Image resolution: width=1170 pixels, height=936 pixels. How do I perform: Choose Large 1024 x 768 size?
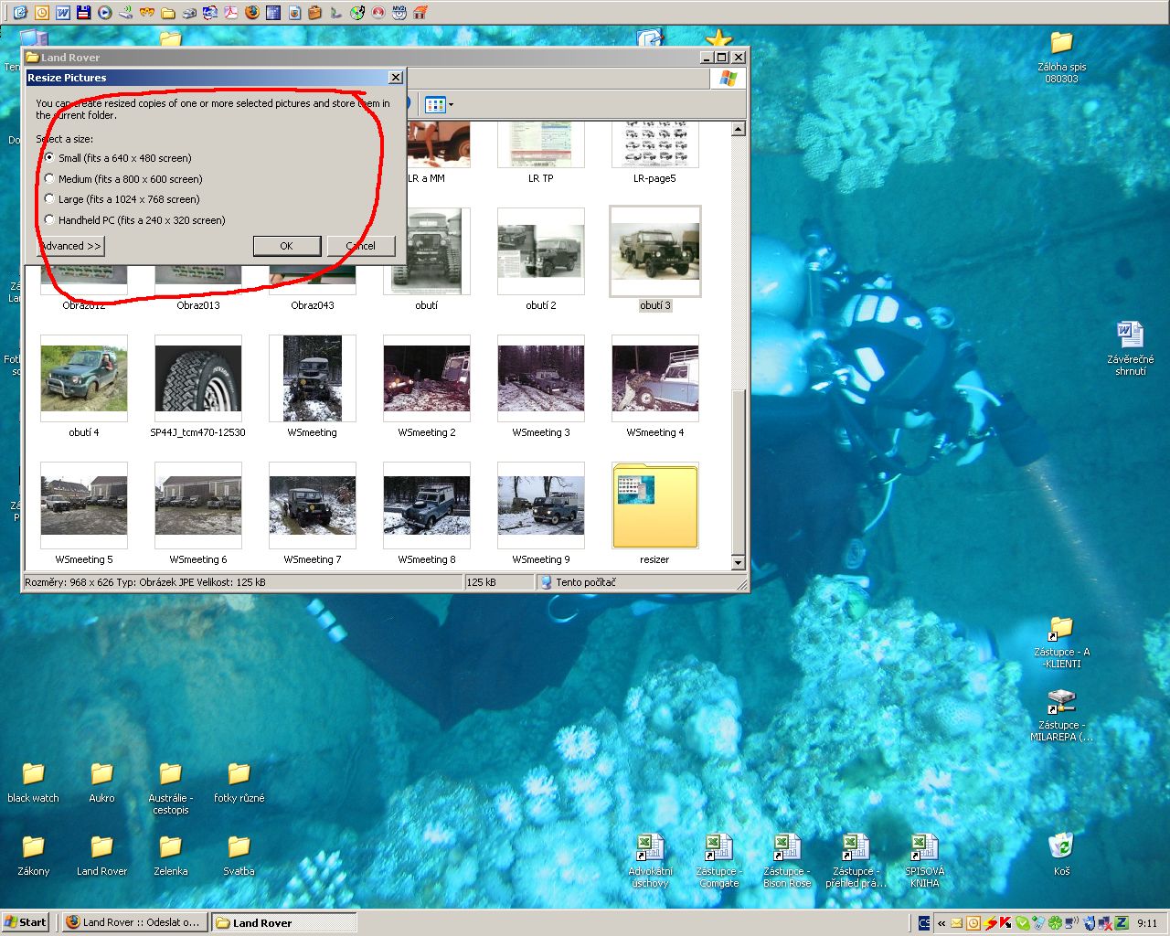(49, 198)
